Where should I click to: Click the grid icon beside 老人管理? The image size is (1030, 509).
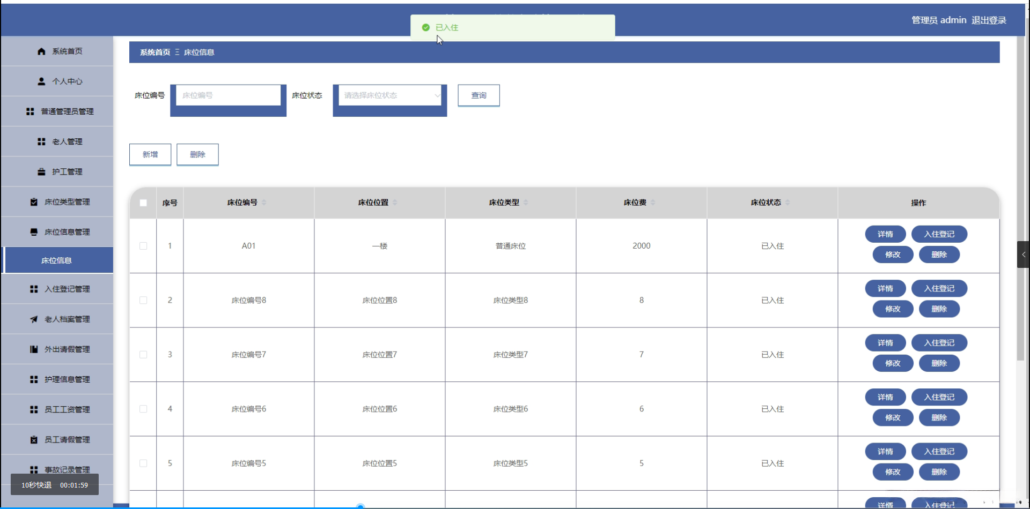[x=41, y=141]
